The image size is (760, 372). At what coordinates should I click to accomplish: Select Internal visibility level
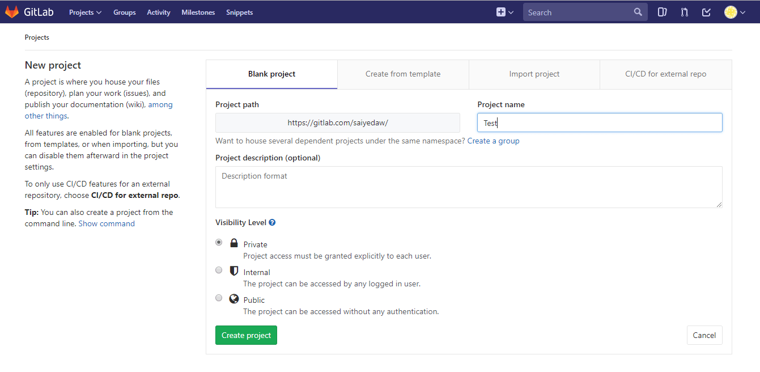pos(219,270)
